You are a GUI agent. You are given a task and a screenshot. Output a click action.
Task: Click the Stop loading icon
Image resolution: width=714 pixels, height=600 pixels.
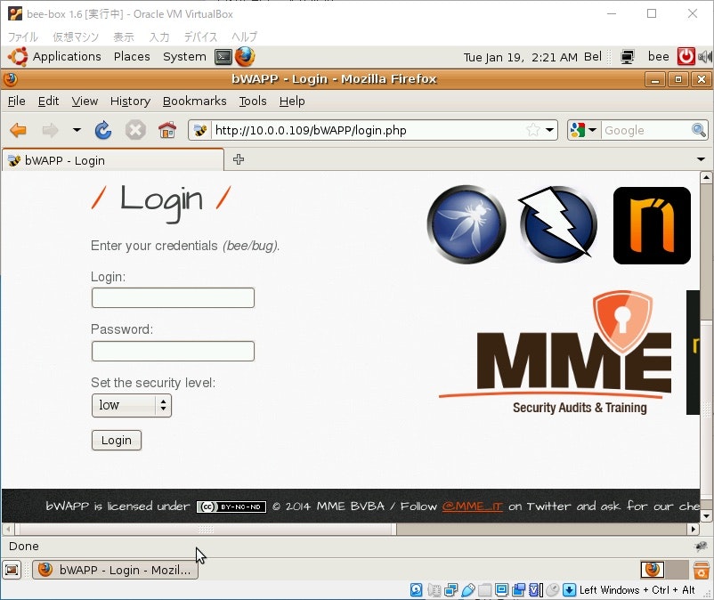(135, 130)
